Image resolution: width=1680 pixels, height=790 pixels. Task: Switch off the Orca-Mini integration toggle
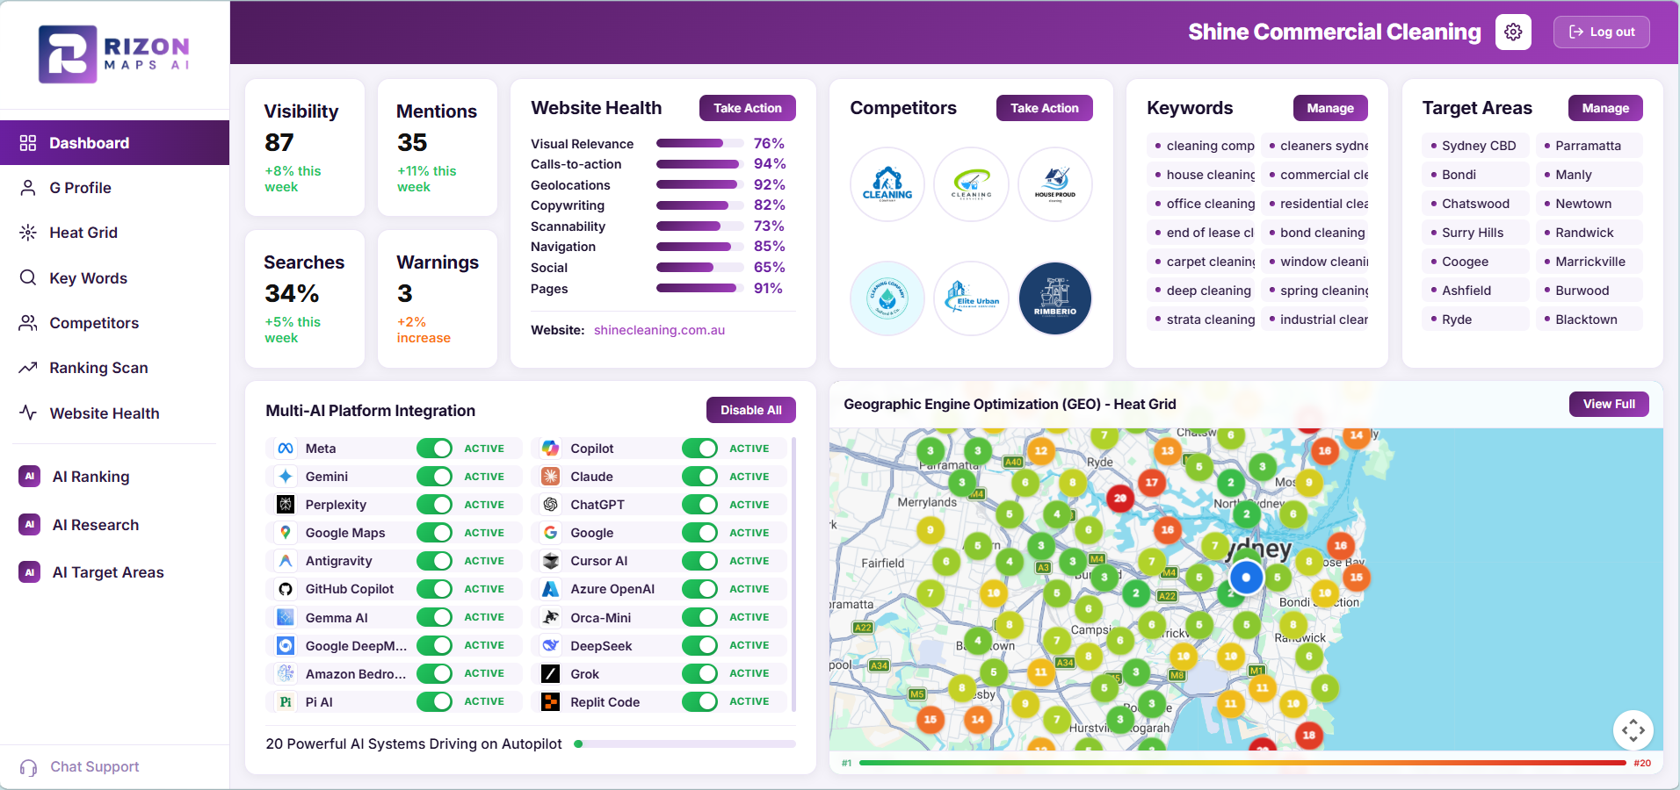[x=699, y=618]
